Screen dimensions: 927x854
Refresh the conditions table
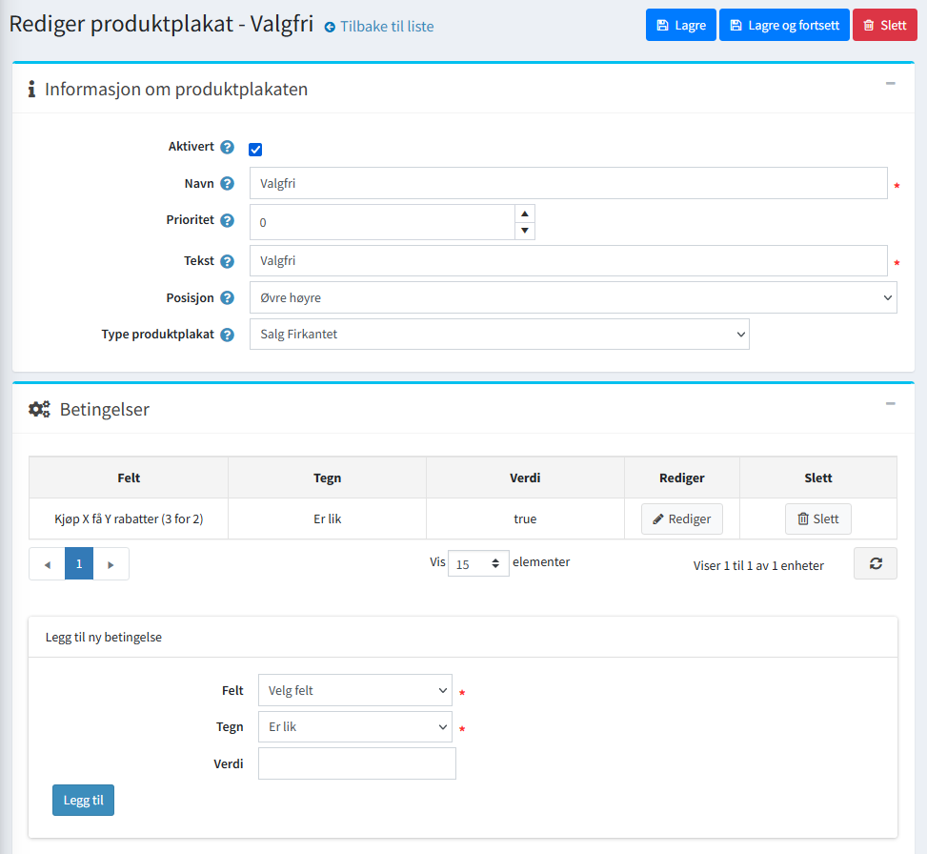coord(875,563)
